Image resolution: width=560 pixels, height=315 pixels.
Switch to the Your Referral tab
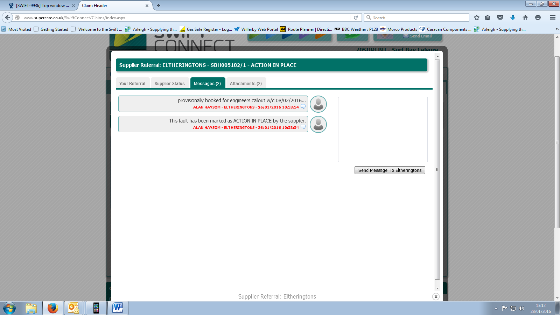pyautogui.click(x=132, y=83)
